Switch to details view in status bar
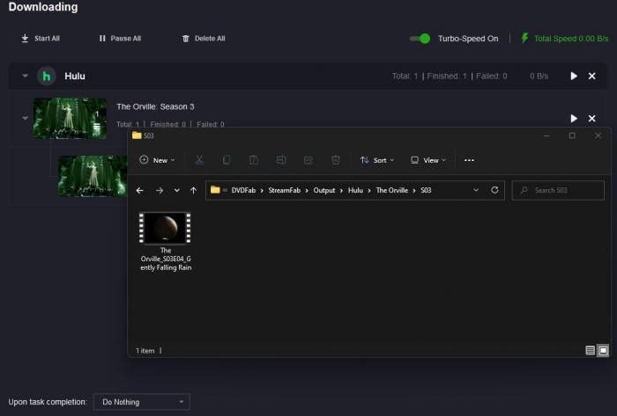The height and width of the screenshot is (416, 617). 590,350
